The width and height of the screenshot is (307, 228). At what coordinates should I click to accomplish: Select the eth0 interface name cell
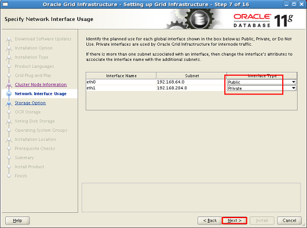pyautogui.click(x=121, y=82)
